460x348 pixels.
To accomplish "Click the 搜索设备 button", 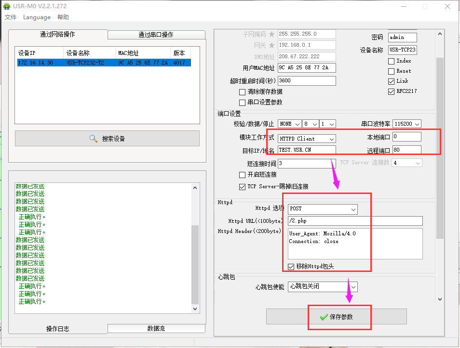I will (107, 139).
